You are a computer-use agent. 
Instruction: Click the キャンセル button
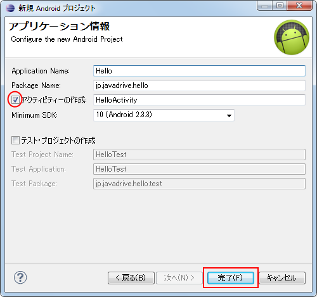[x=282, y=278]
